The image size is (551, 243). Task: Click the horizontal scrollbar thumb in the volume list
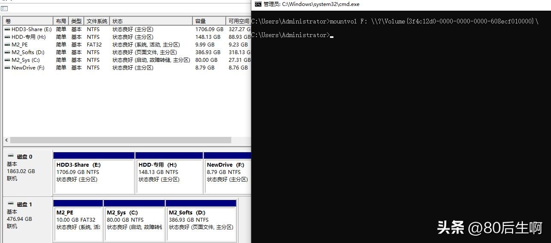click(121, 140)
